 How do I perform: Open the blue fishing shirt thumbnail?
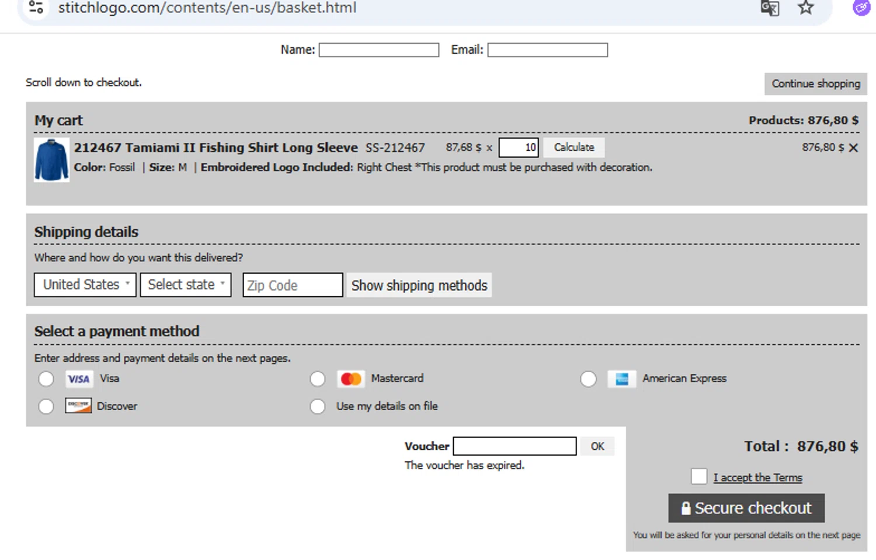(x=51, y=160)
